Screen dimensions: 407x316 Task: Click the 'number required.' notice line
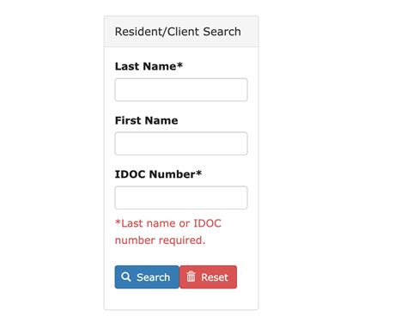point(160,240)
